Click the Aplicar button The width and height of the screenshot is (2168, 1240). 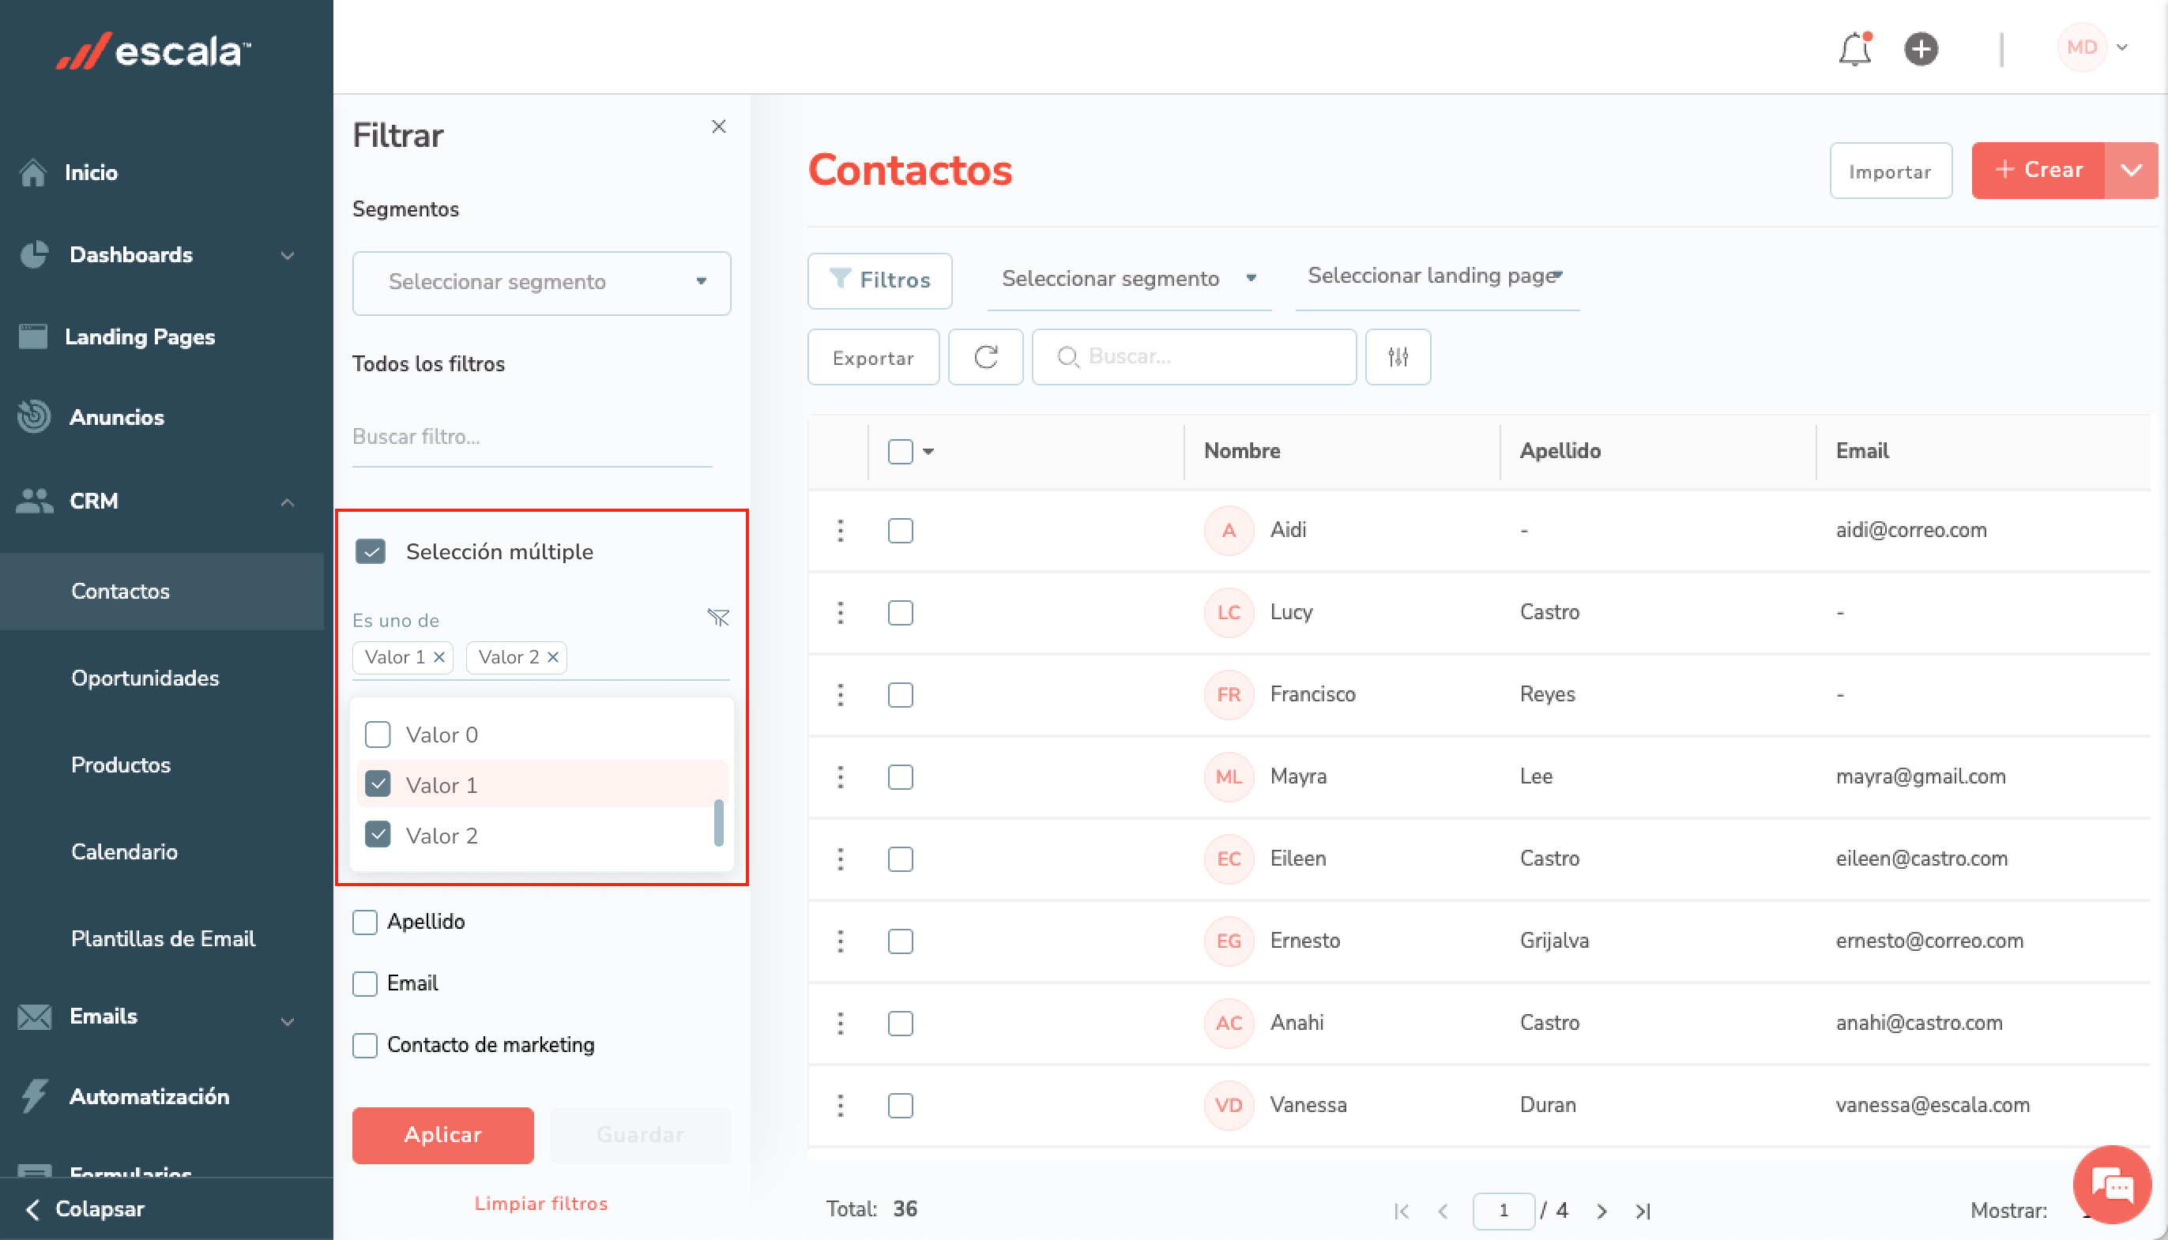[443, 1135]
